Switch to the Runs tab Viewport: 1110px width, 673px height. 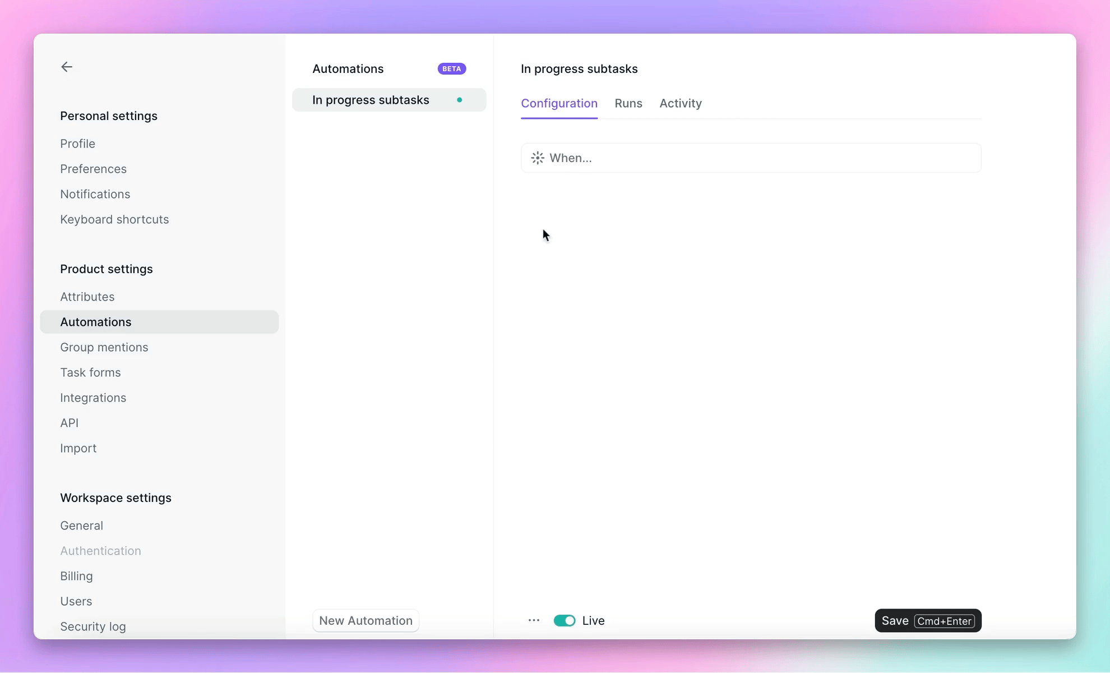pos(628,103)
